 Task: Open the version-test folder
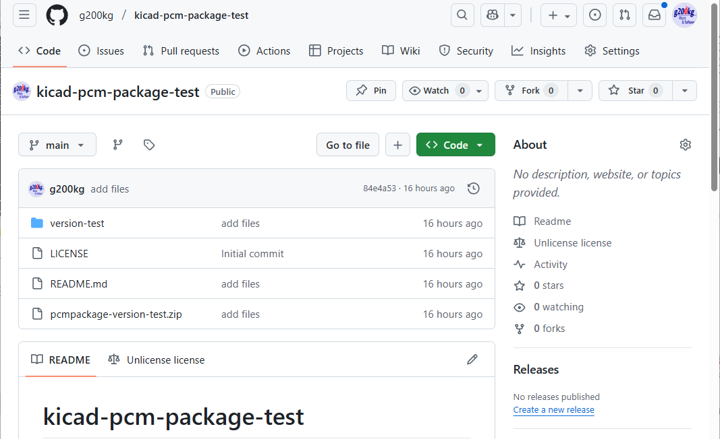point(77,224)
